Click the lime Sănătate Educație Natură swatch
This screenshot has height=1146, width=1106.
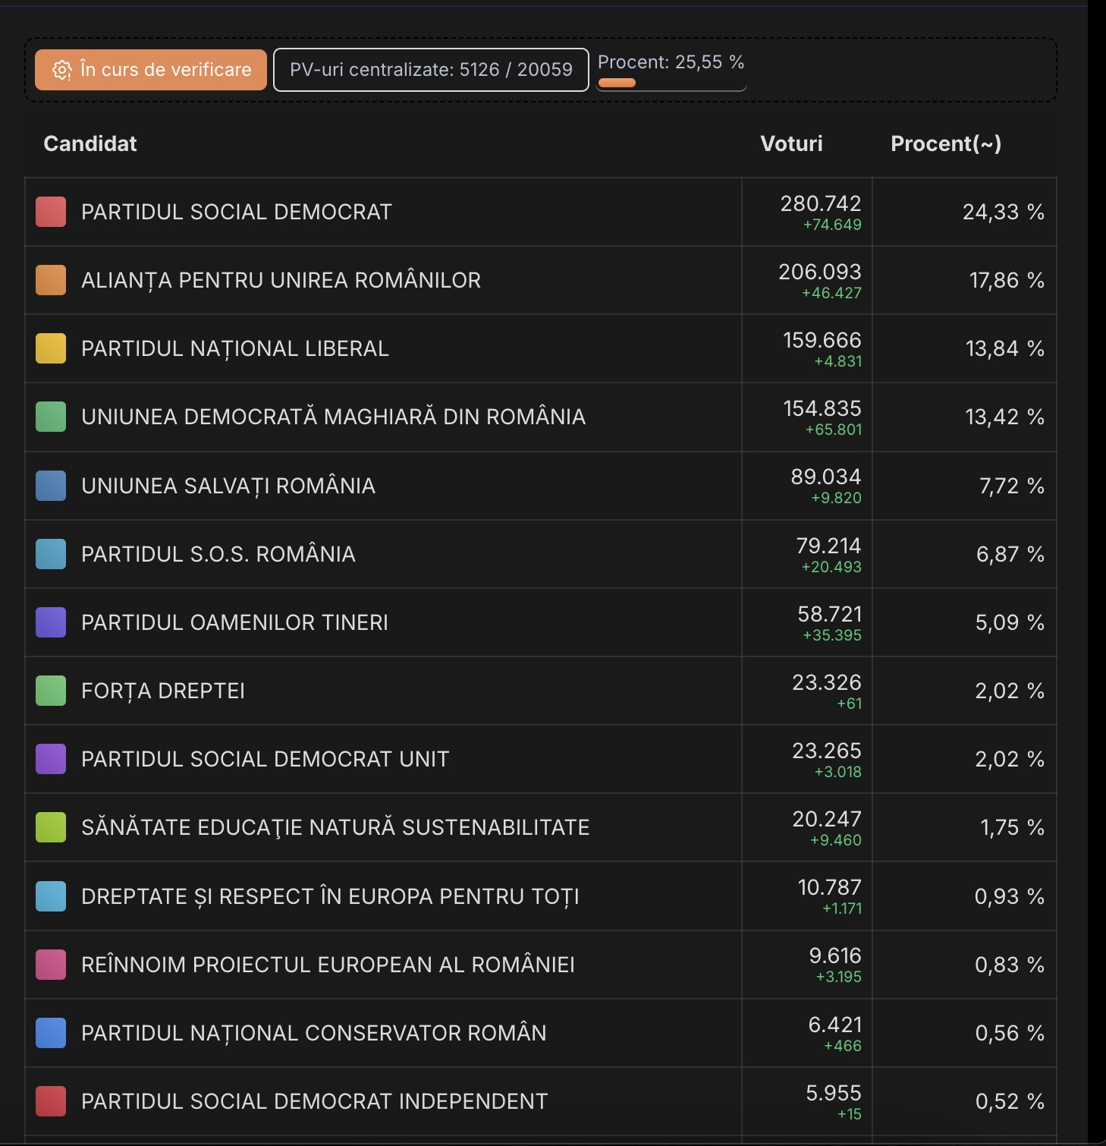51,827
